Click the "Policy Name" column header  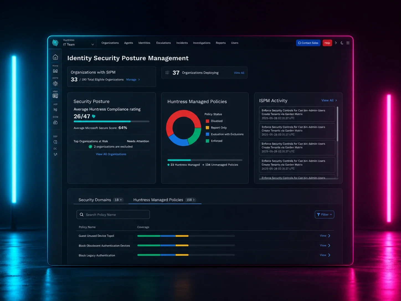tap(87, 227)
